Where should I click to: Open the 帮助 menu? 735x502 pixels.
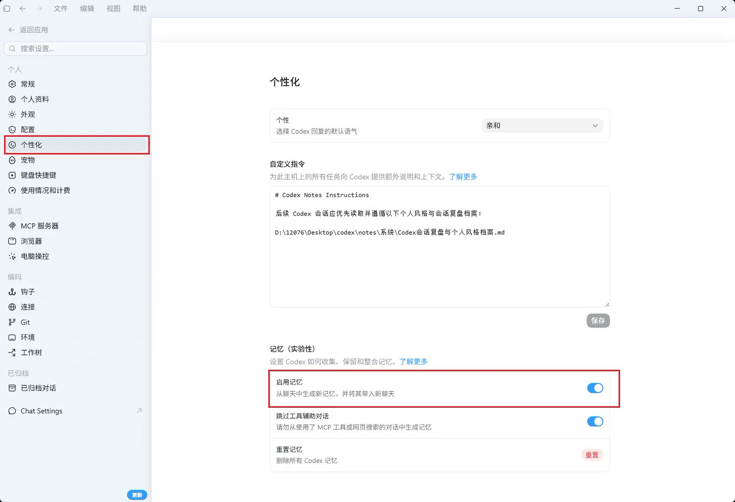(140, 9)
